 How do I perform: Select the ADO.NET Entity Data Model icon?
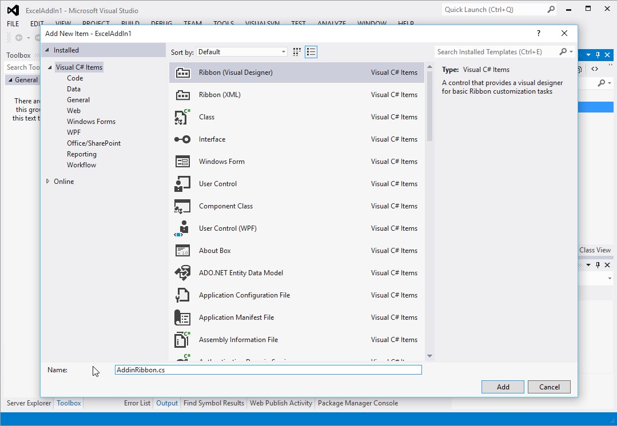tap(182, 273)
